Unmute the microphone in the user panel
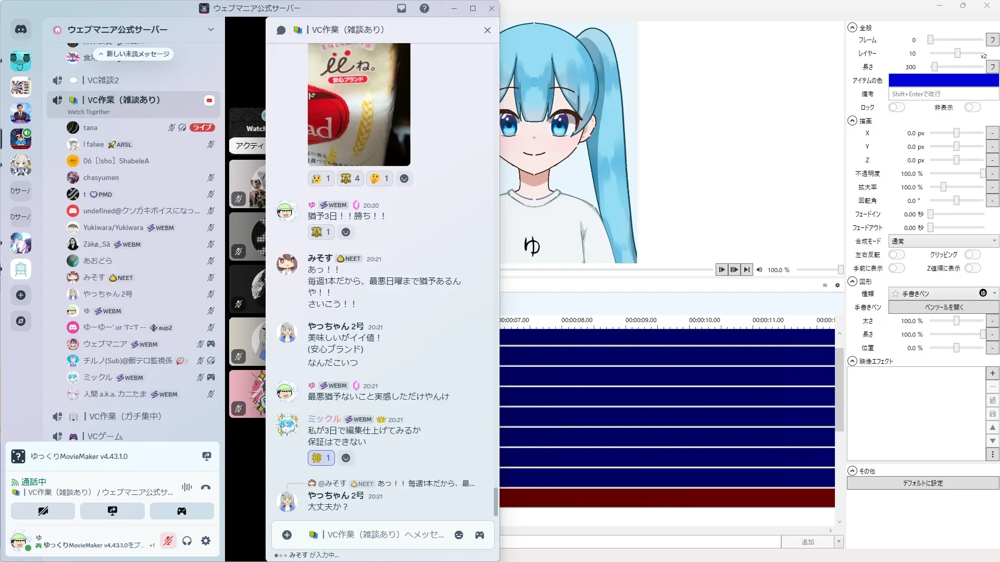This screenshot has height=562, width=1000. 168,541
